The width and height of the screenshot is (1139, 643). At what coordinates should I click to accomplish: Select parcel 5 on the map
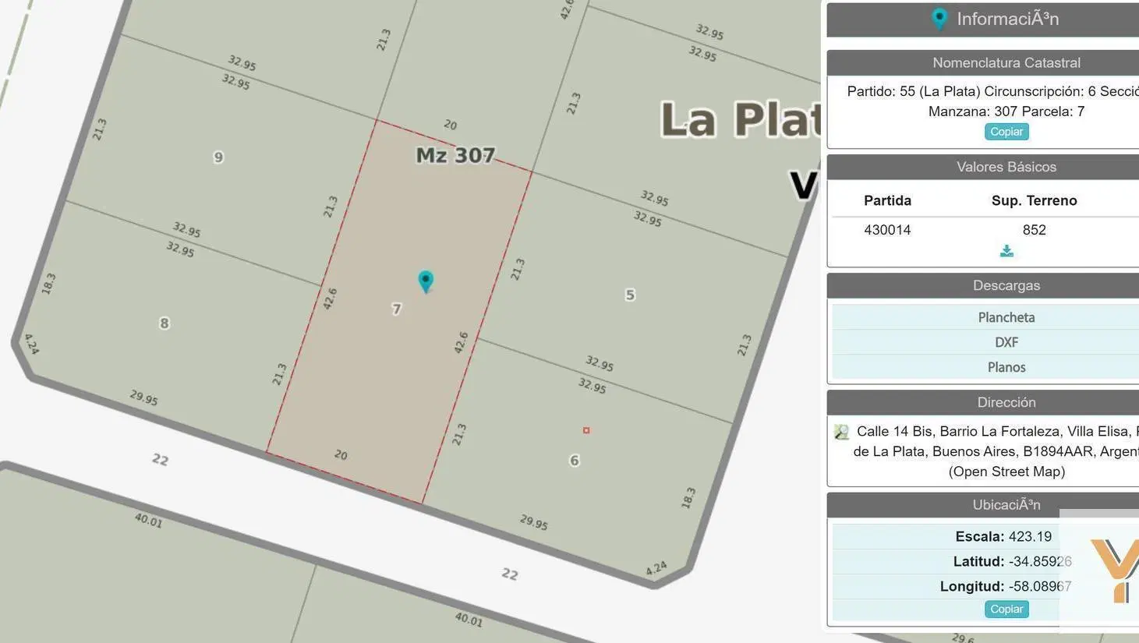(x=630, y=295)
